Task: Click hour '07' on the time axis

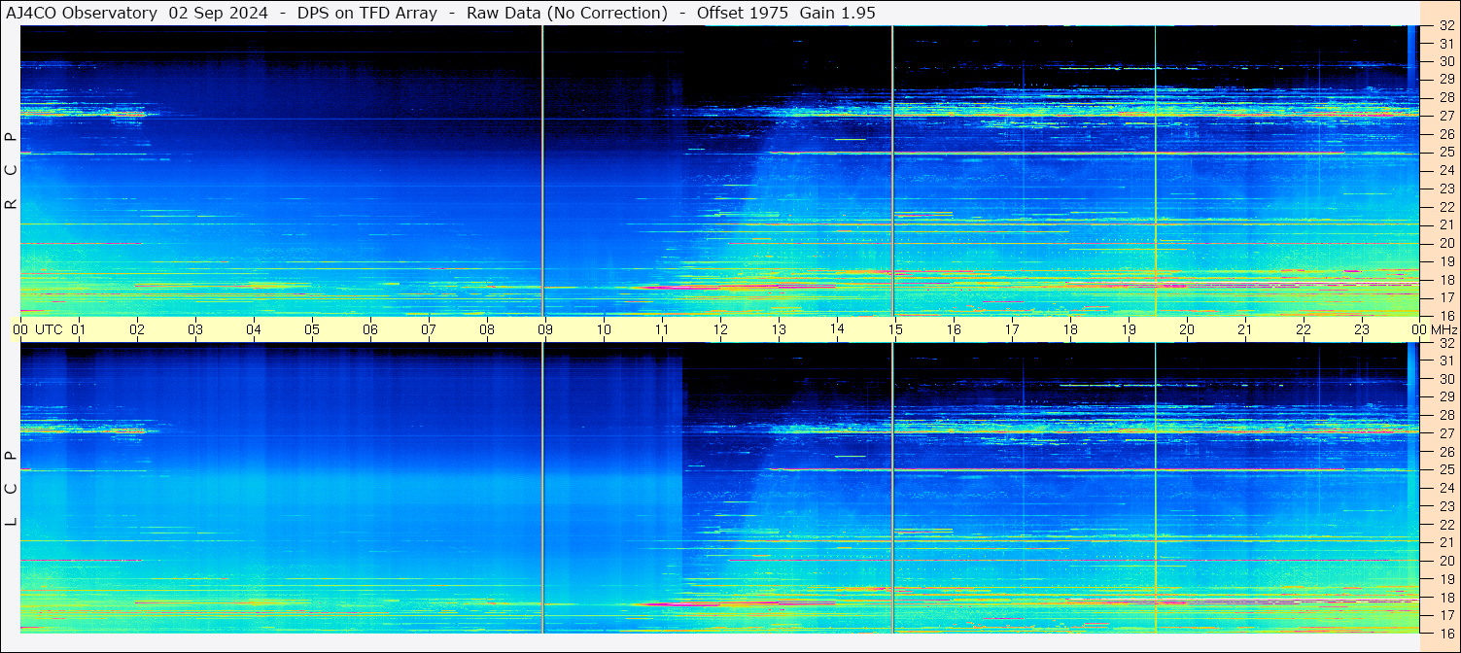Action: pos(429,329)
